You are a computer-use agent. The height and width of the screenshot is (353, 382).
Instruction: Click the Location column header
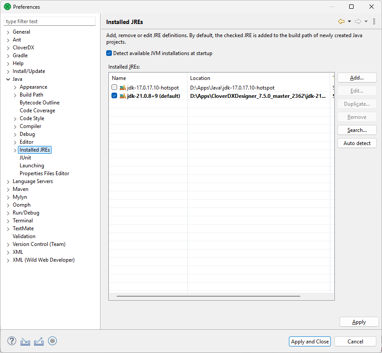[x=258, y=78]
